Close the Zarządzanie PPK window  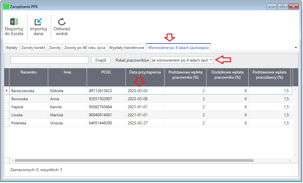click(293, 6)
